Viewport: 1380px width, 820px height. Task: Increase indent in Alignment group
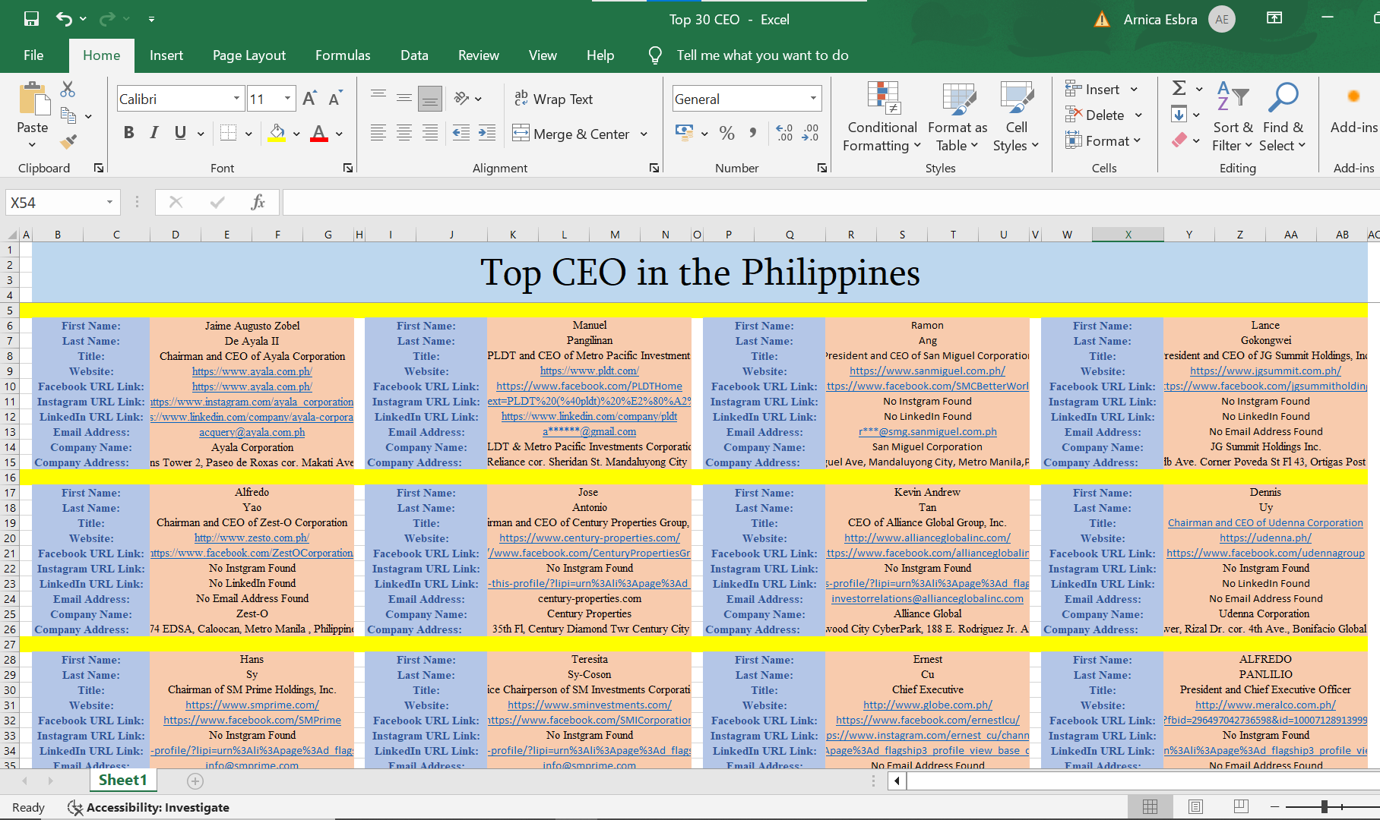point(487,134)
